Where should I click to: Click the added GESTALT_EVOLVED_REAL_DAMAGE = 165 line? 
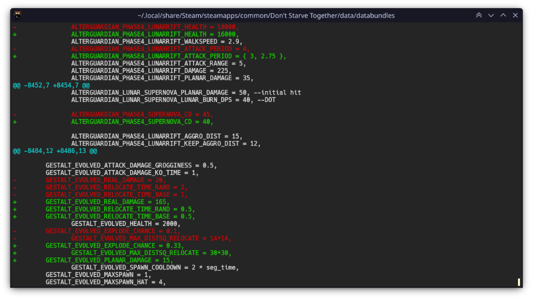pyautogui.click(x=108, y=202)
